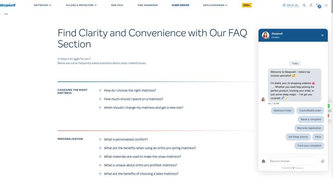Viewport: 333px width, 177px height.
Task: Go to Find Showroom menu item
Action: 148,5
